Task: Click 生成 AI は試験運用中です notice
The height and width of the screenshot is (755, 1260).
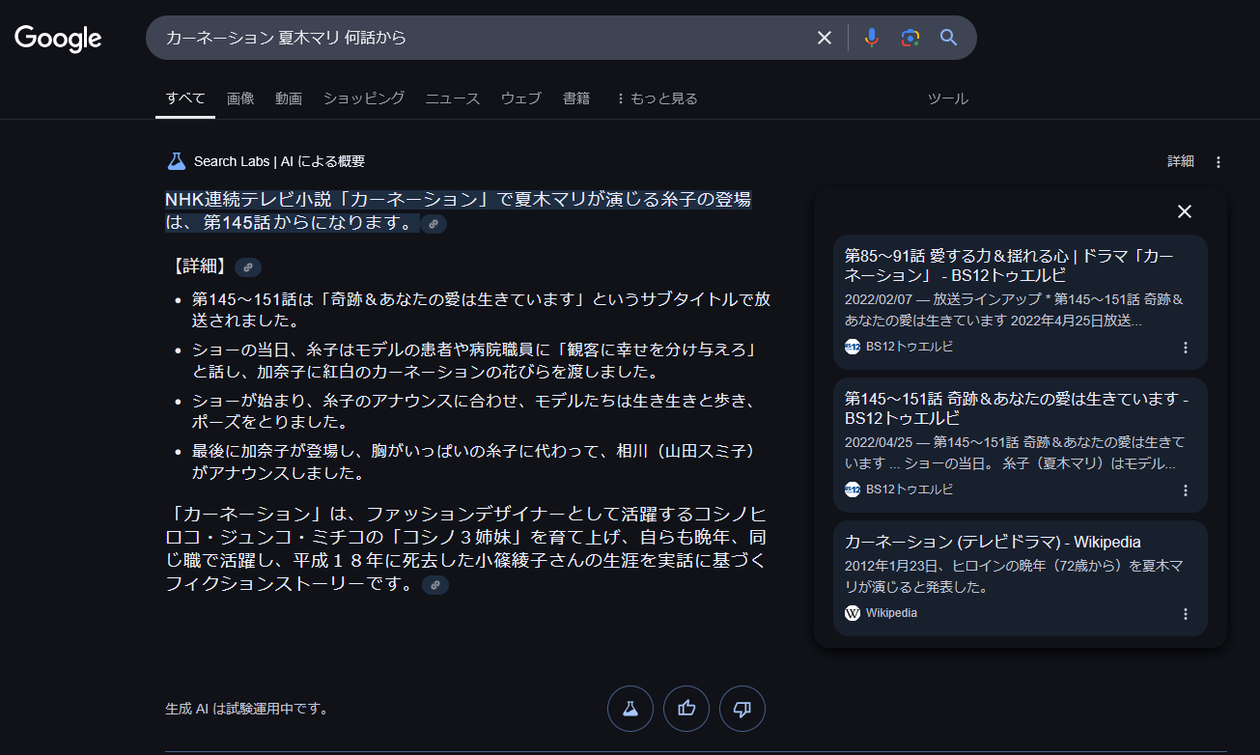Action: 247,709
